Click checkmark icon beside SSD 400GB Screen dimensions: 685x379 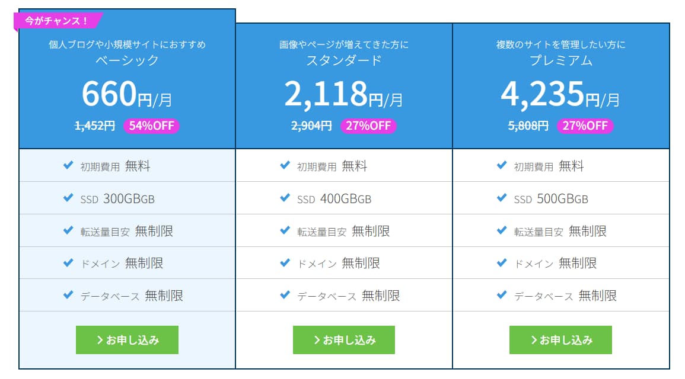285,198
